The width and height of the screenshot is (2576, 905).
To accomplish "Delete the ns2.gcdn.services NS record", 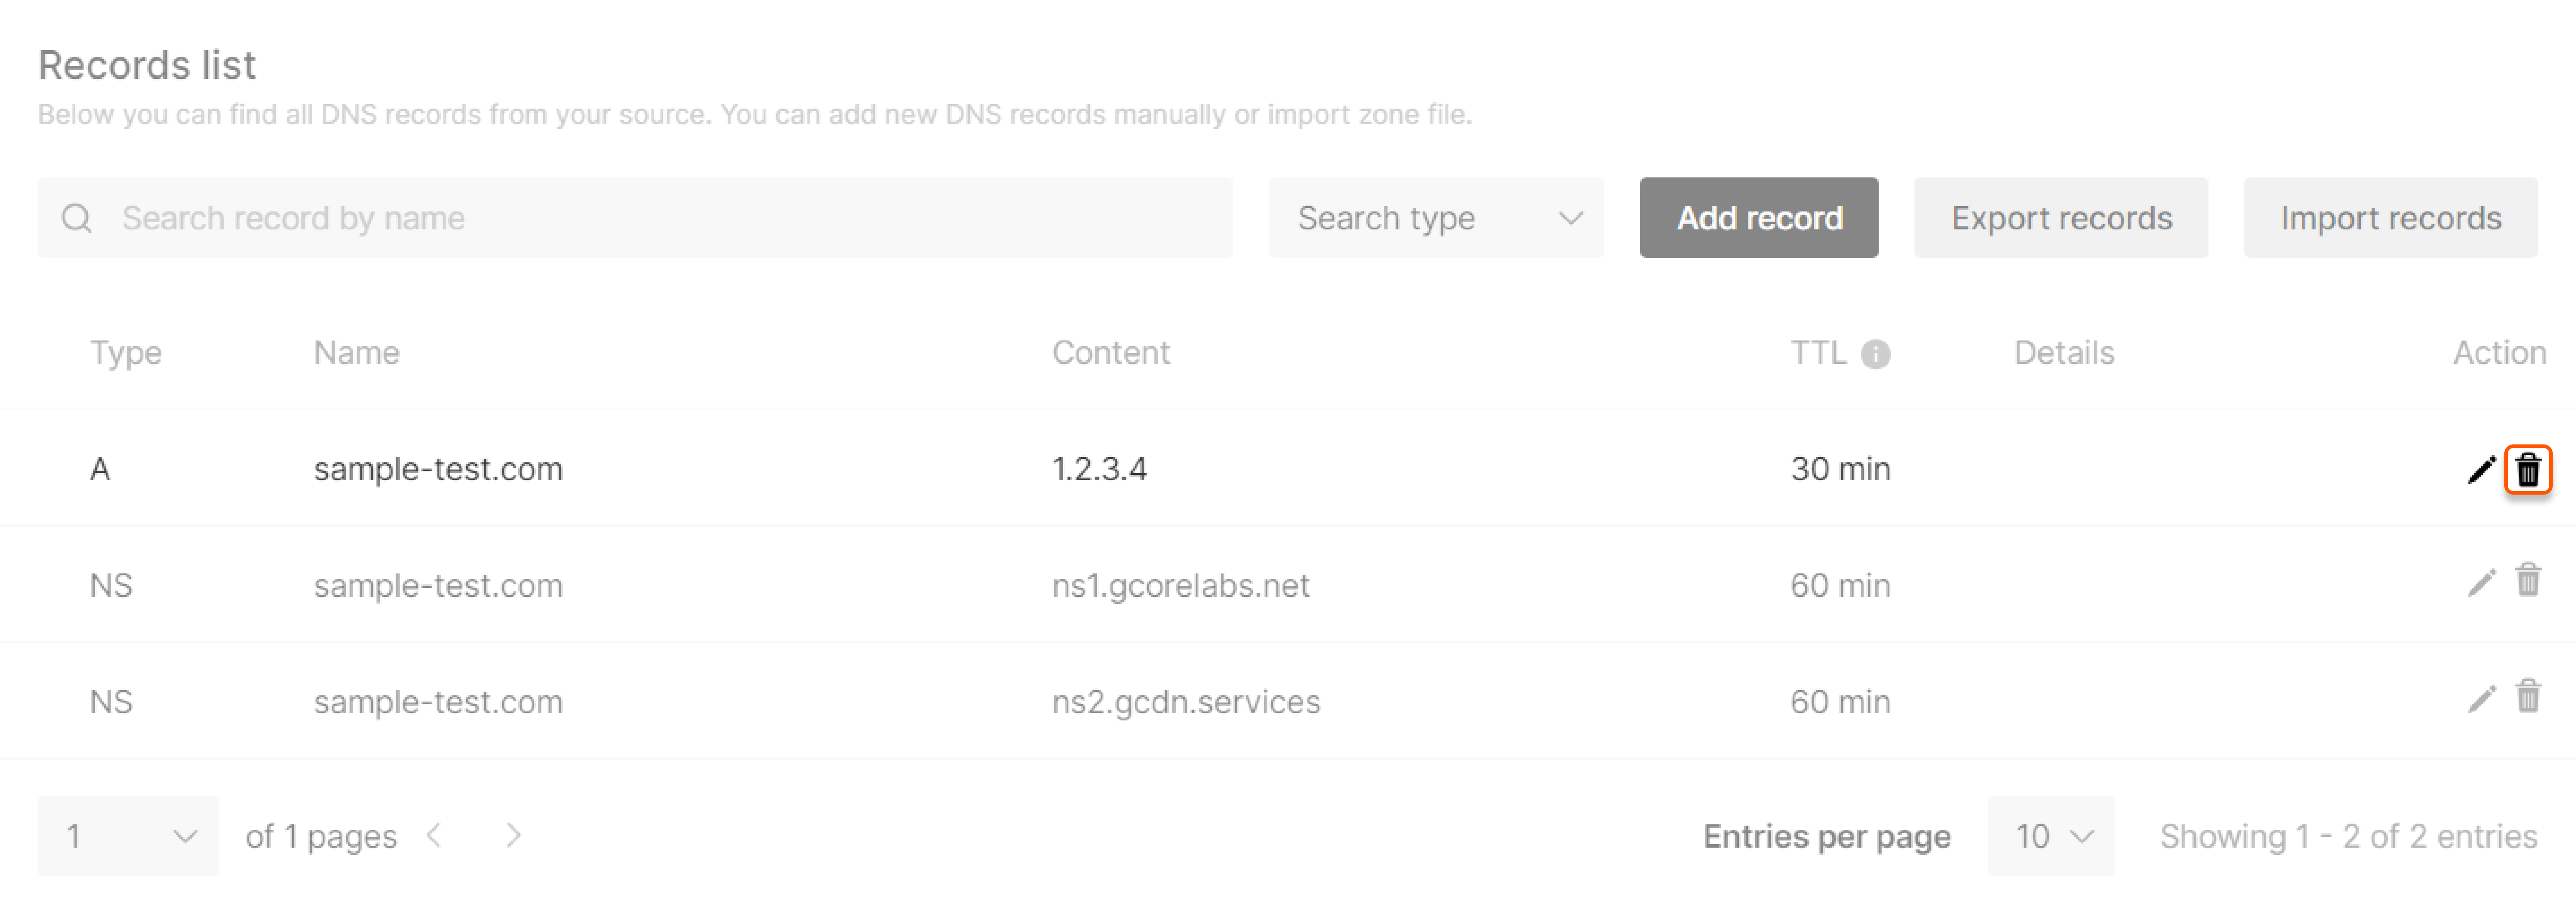I will tap(2528, 696).
